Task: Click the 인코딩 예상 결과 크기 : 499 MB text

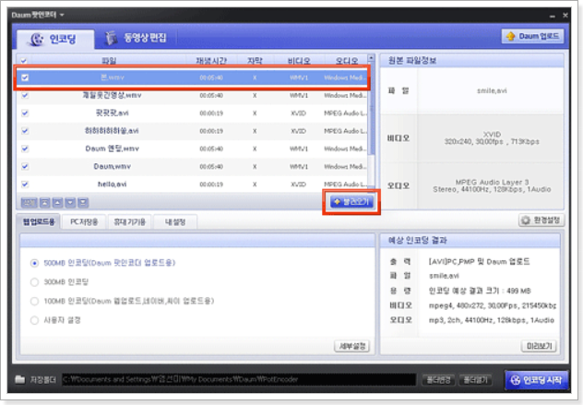Action: pos(480,291)
